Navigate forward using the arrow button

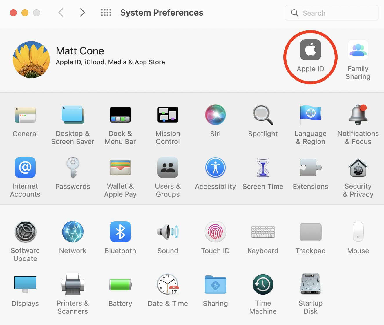pyautogui.click(x=82, y=12)
